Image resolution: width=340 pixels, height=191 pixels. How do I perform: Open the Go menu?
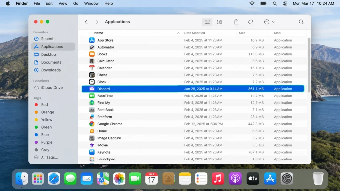tap(76, 3)
